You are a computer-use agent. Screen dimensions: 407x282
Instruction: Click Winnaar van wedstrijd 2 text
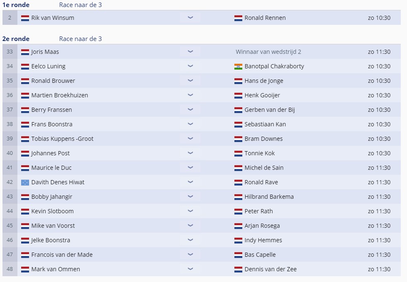(268, 52)
